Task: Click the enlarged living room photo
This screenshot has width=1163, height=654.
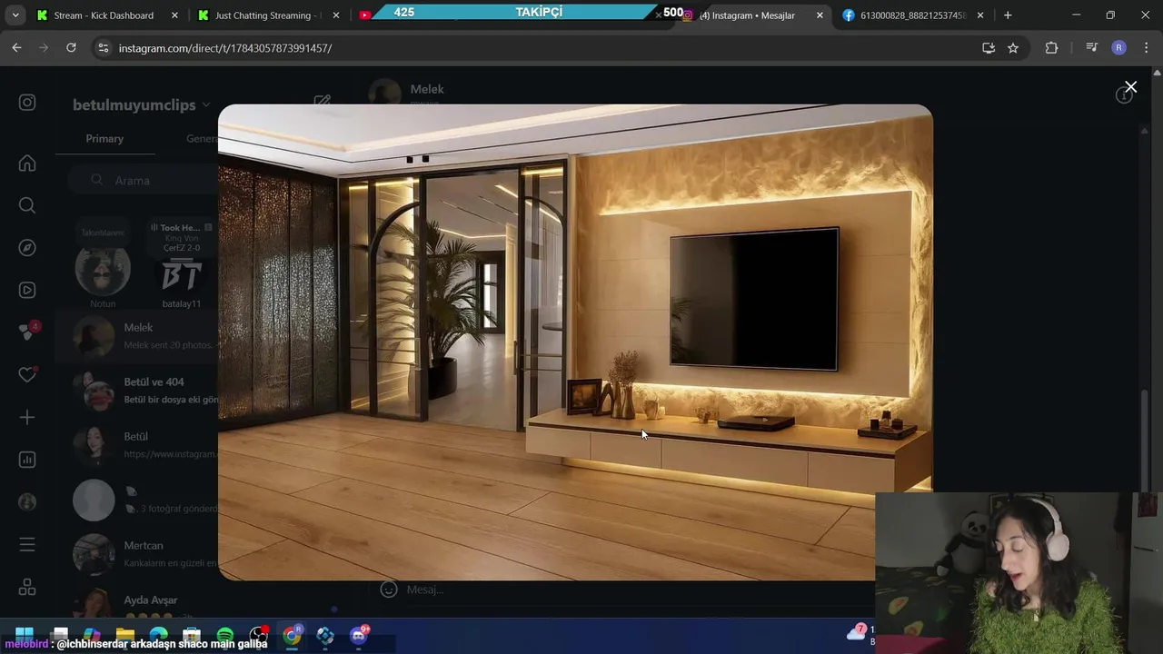Action: [x=575, y=342]
